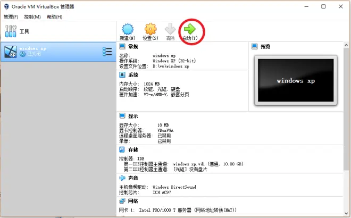Click the details pane scroll up arrow

pyautogui.click(x=346, y=45)
